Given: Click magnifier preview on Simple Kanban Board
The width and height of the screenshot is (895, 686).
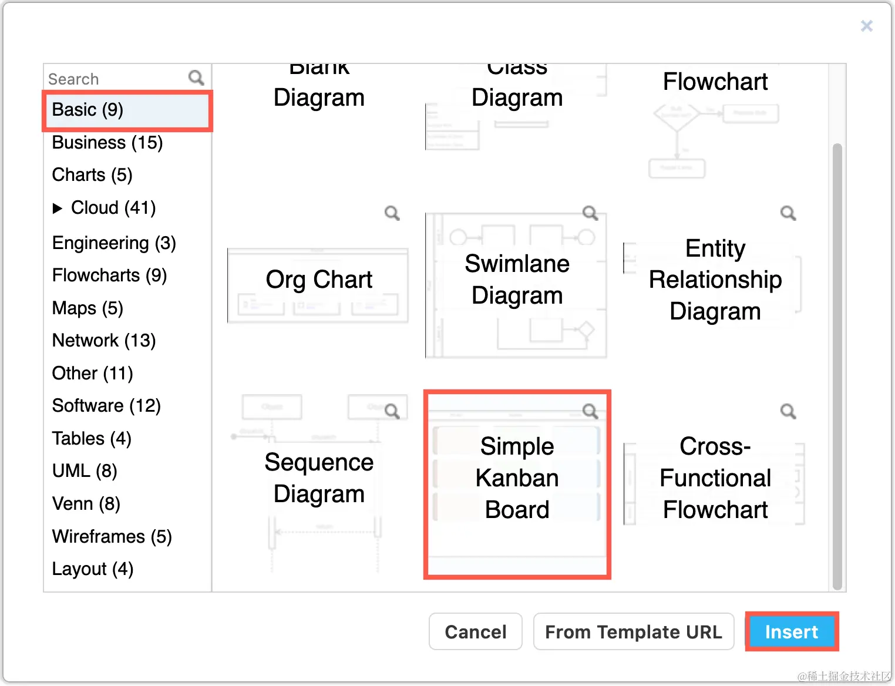Looking at the screenshot, I should tap(590, 411).
